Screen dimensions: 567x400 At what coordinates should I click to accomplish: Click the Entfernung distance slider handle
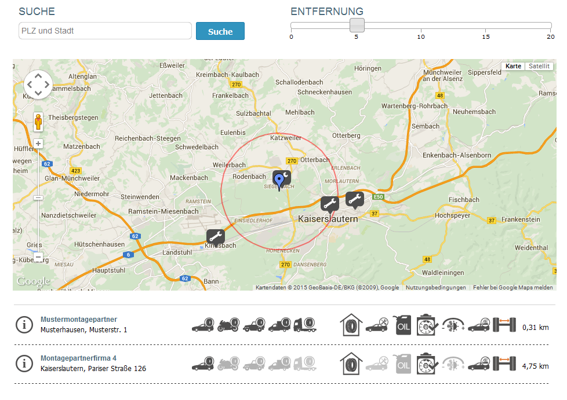click(x=357, y=25)
